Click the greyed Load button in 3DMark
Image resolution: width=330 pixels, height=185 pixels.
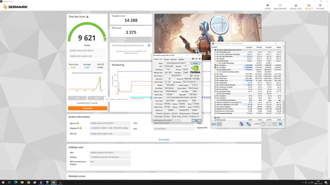tap(77, 98)
